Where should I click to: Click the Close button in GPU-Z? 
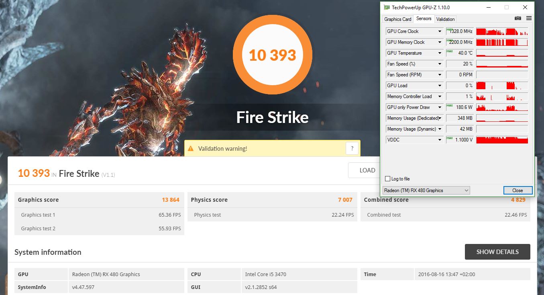[518, 191]
